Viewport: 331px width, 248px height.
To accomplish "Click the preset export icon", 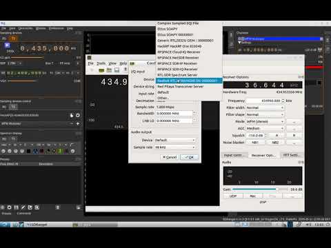I will click(30, 207).
